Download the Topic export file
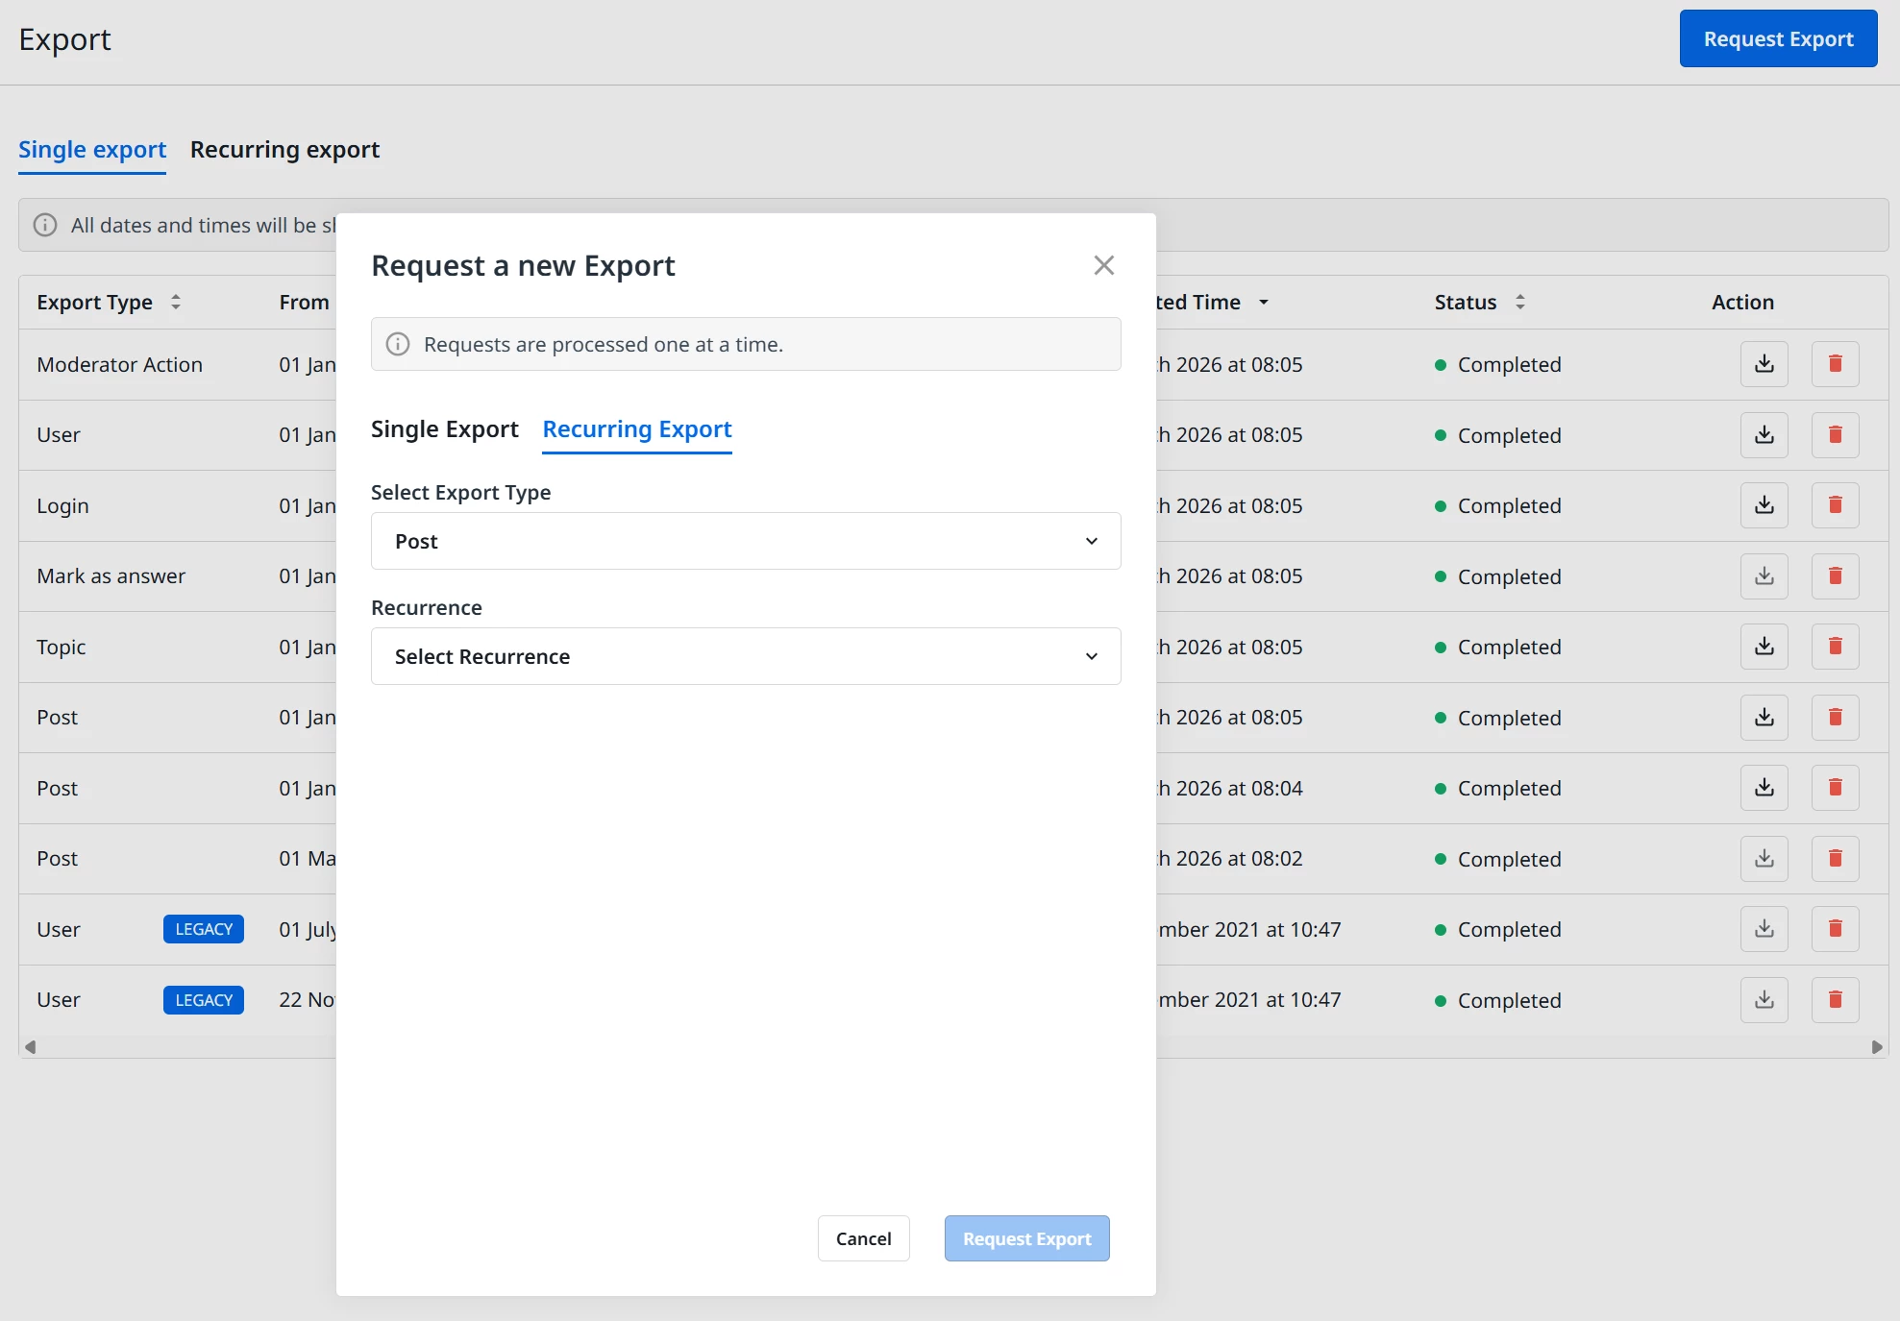 [1764, 647]
